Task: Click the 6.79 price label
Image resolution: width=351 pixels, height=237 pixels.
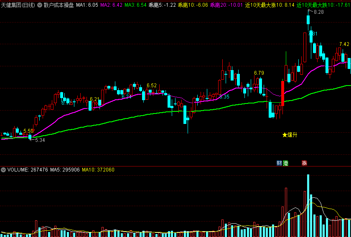Action: 259,73
